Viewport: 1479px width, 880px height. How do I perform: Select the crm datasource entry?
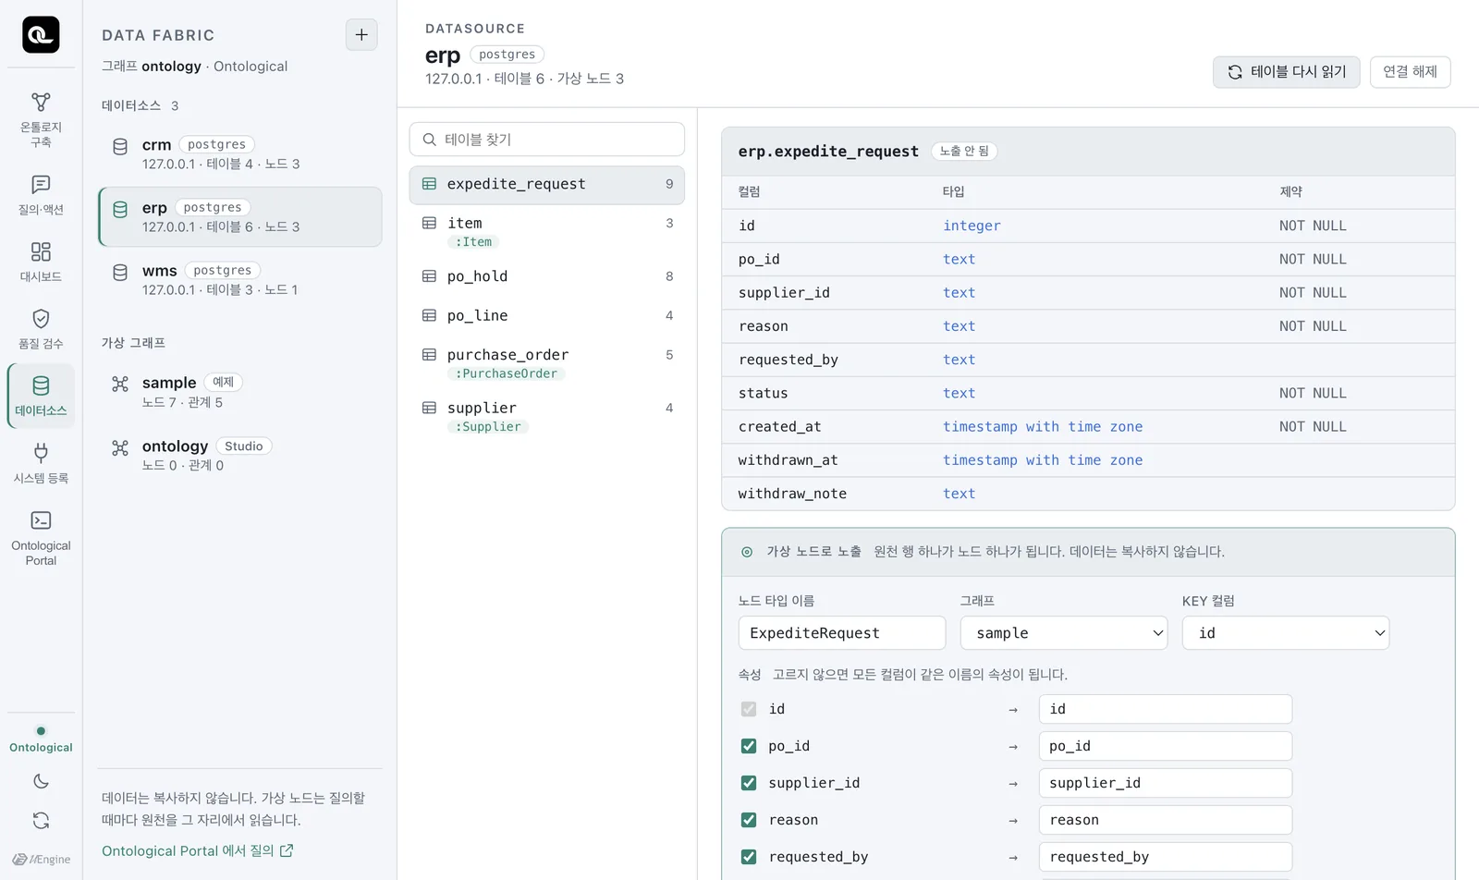tap(240, 154)
